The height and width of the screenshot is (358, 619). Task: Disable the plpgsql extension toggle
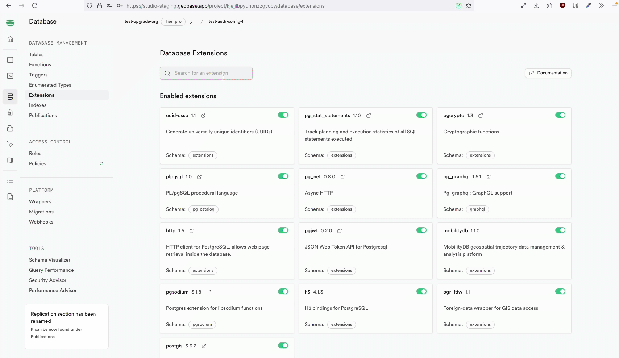coord(283,176)
